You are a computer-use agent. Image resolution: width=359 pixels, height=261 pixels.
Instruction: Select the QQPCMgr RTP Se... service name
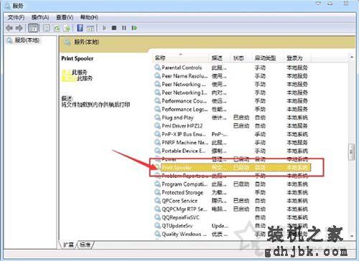pyautogui.click(x=185, y=209)
